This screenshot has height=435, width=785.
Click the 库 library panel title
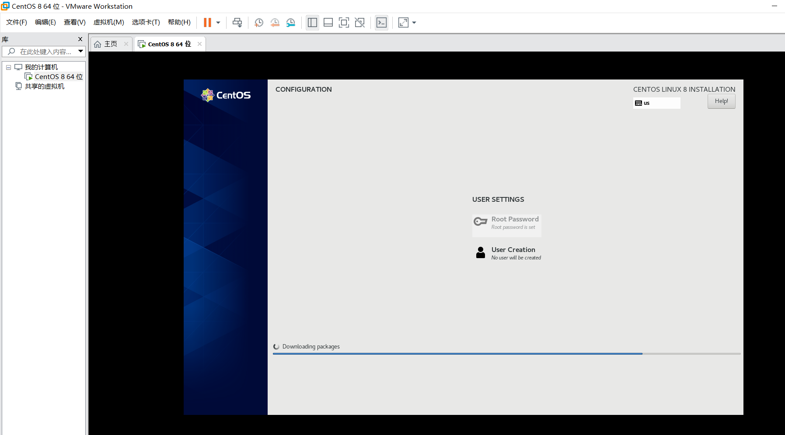tap(5, 39)
